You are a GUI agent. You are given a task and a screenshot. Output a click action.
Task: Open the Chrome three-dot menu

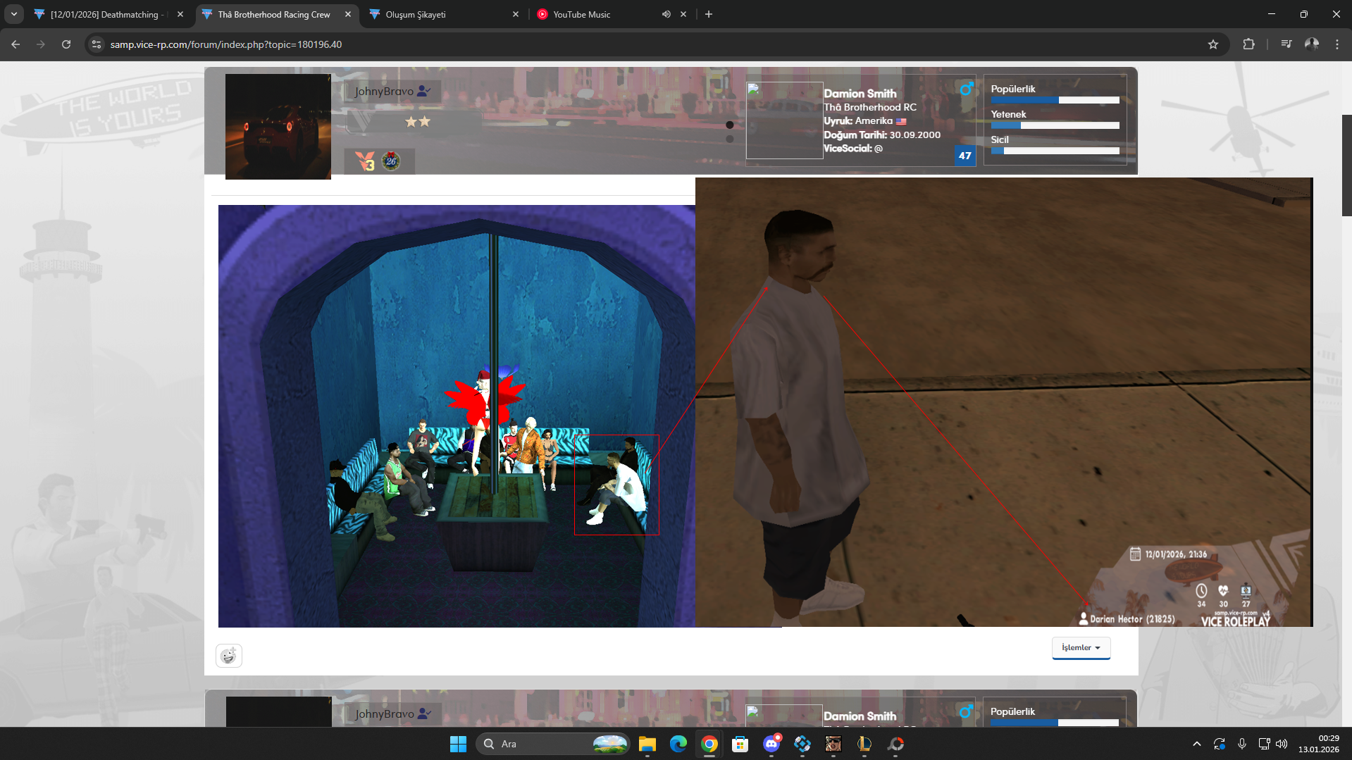pos(1337,44)
